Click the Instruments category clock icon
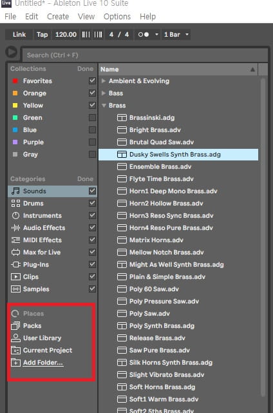The width and height of the screenshot is (273, 413). click(15, 215)
